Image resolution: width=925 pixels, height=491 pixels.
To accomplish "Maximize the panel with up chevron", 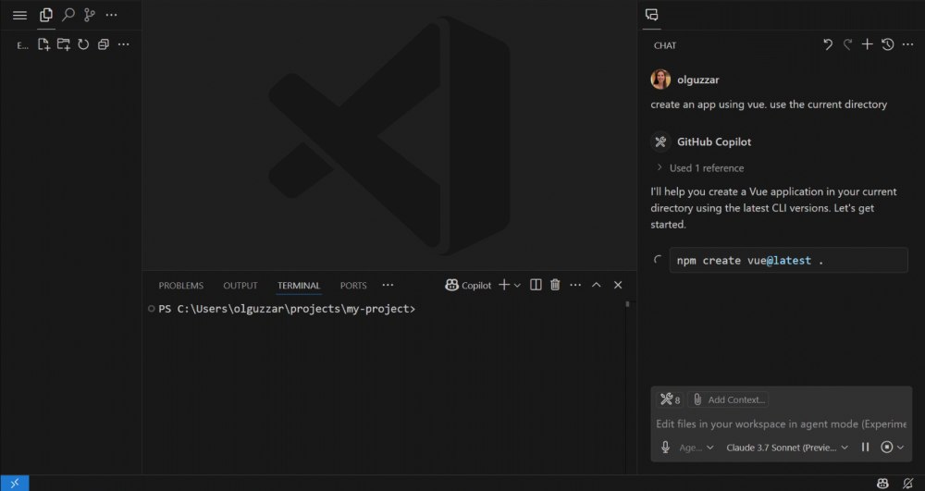I will pos(597,286).
